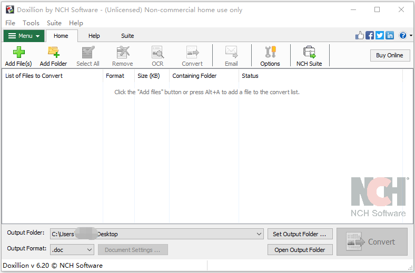Click the Buy Online button

tap(390, 55)
